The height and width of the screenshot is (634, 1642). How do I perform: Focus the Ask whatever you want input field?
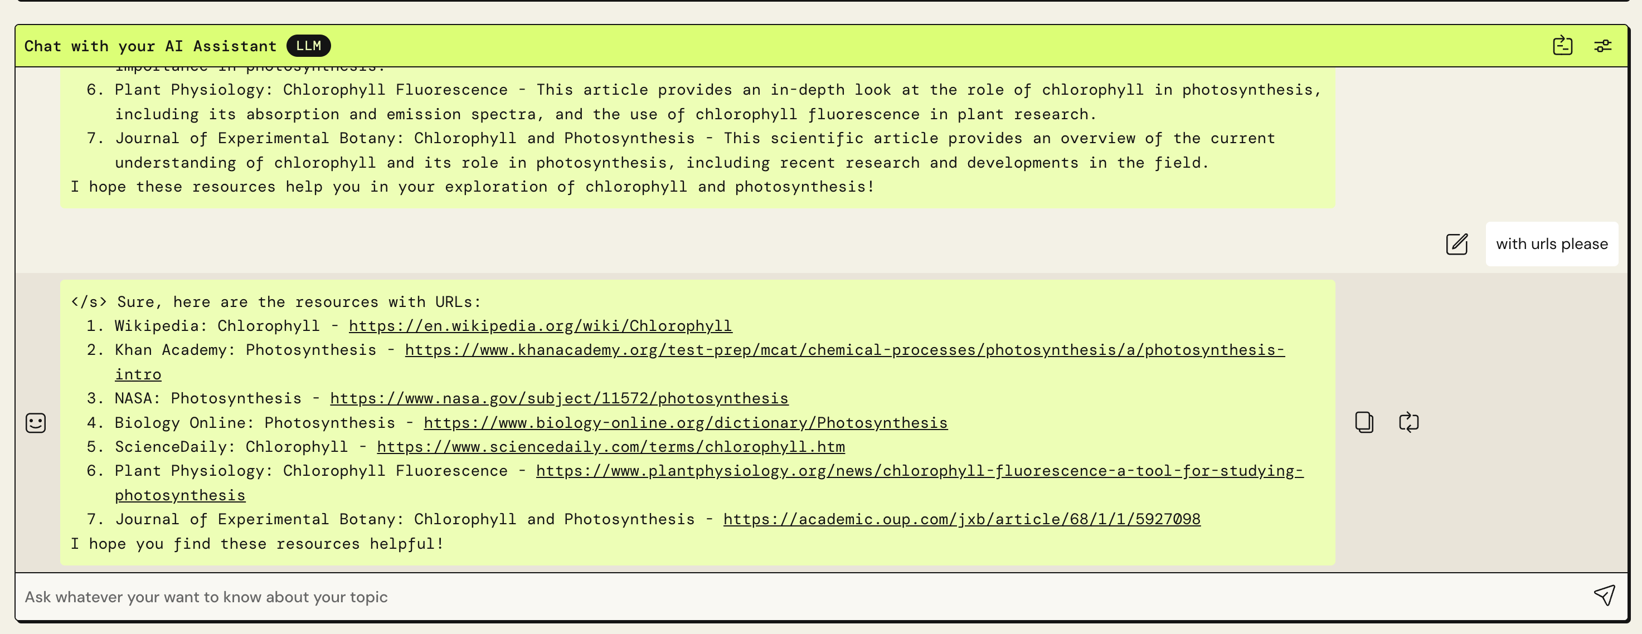(x=803, y=597)
